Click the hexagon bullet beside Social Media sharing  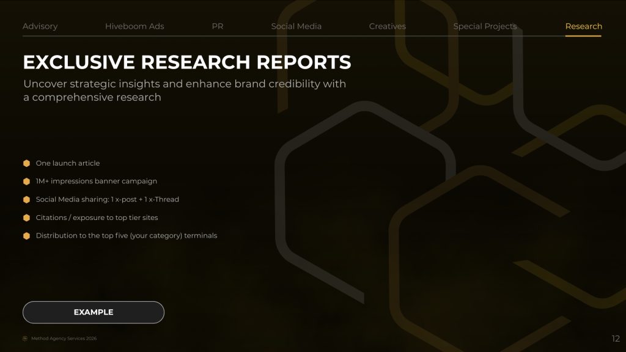[26, 200]
